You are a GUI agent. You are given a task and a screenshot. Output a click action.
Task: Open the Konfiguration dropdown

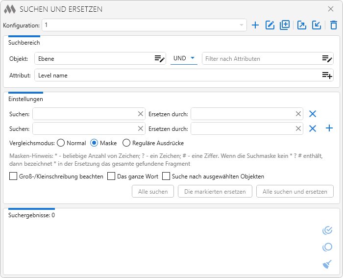(242, 25)
